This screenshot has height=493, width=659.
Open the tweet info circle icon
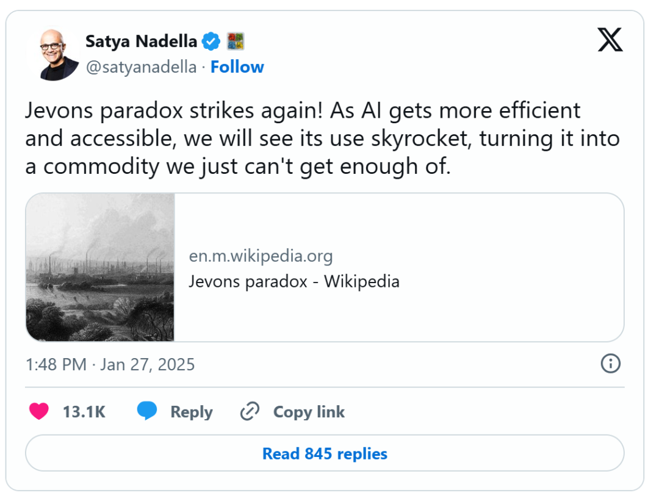tap(610, 364)
